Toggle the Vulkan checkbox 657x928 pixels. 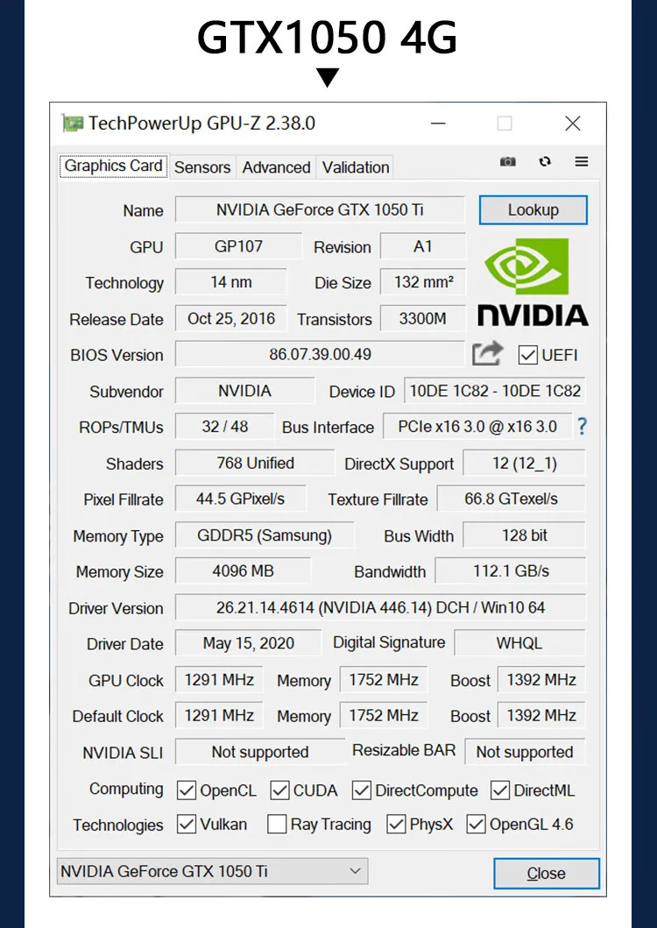[x=187, y=825]
